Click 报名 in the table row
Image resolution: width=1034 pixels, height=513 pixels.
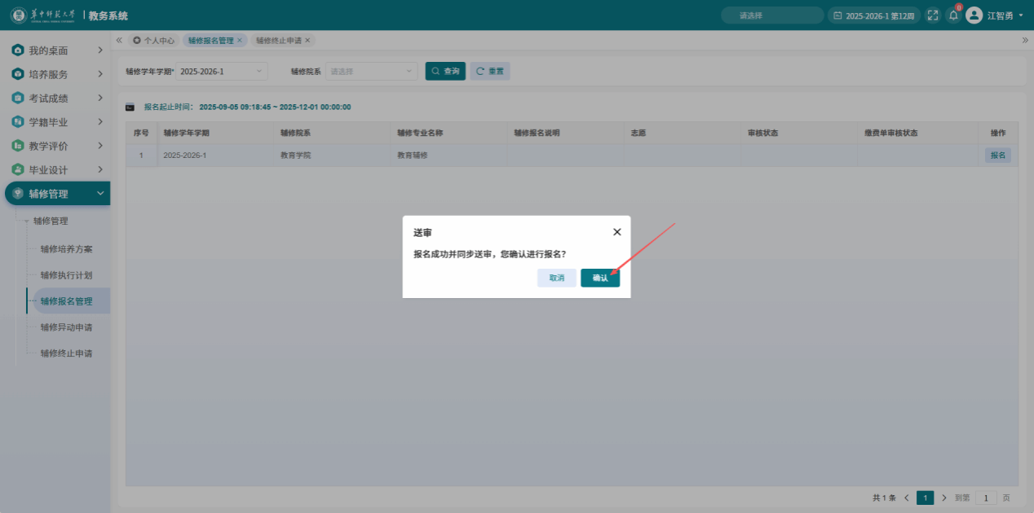[x=997, y=156]
